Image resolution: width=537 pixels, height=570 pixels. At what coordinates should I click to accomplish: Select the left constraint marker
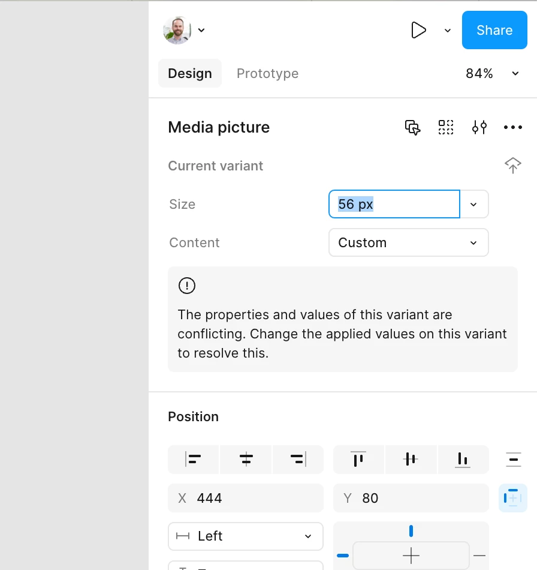pyautogui.click(x=343, y=556)
